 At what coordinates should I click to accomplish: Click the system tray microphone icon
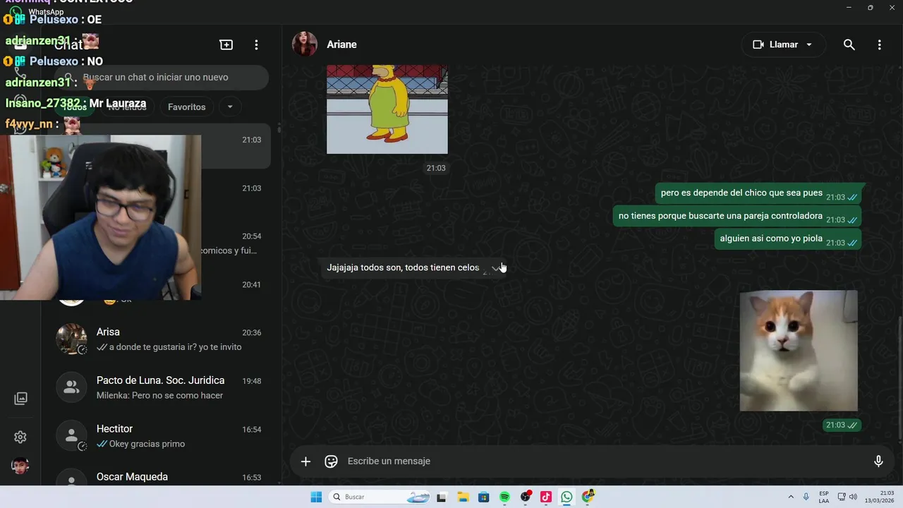coord(806,497)
